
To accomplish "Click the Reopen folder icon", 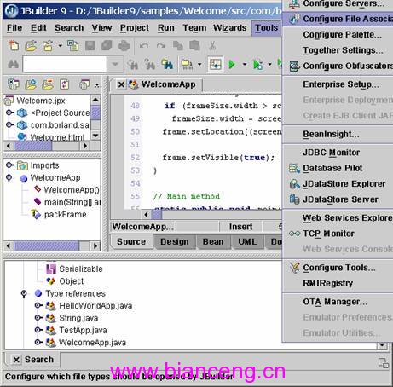I will (x=48, y=45).
